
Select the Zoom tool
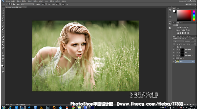point(3,61)
